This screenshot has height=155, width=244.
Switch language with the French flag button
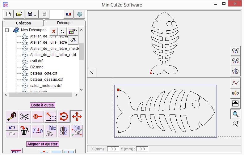(x=68, y=14)
